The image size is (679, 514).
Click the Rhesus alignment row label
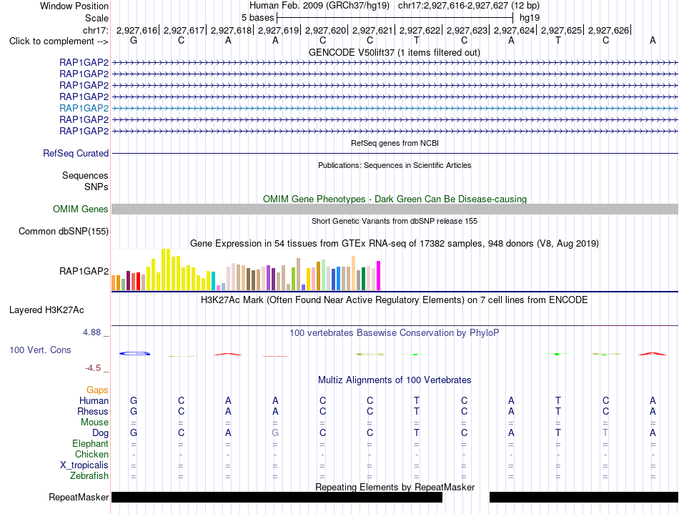pos(93,411)
